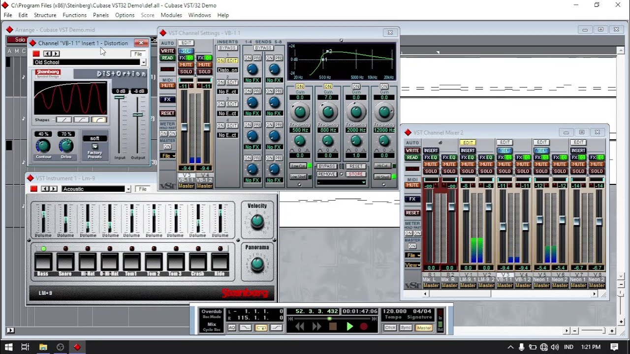Open File dropdown in VST Channel Settings strip

tap(168, 156)
